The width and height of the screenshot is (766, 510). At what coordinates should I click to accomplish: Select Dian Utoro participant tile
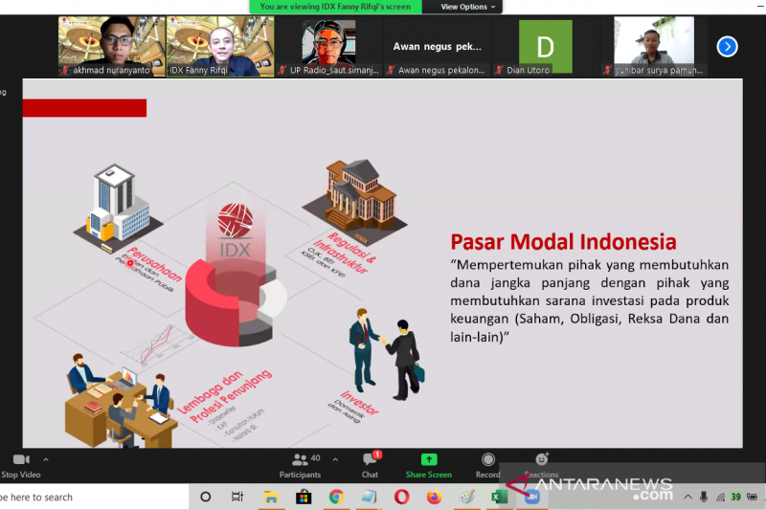click(545, 46)
